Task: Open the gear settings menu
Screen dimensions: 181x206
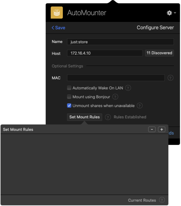Action: [x=171, y=13]
